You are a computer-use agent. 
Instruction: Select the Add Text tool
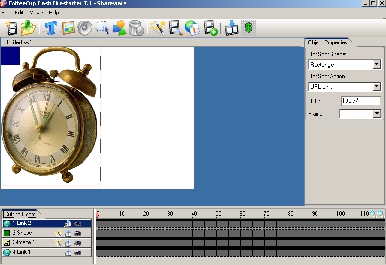coord(51,28)
